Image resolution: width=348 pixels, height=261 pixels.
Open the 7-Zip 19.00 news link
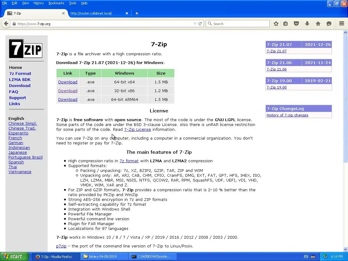276,87
